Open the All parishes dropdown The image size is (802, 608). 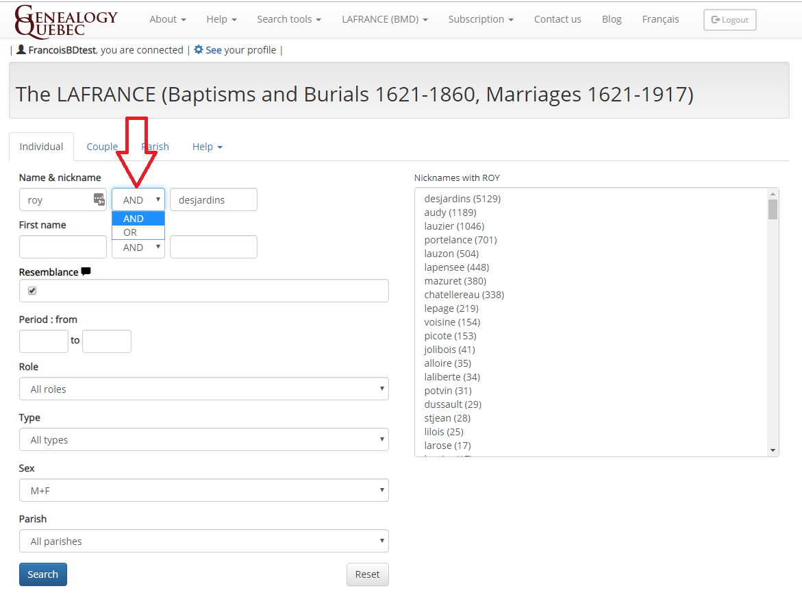coord(204,541)
